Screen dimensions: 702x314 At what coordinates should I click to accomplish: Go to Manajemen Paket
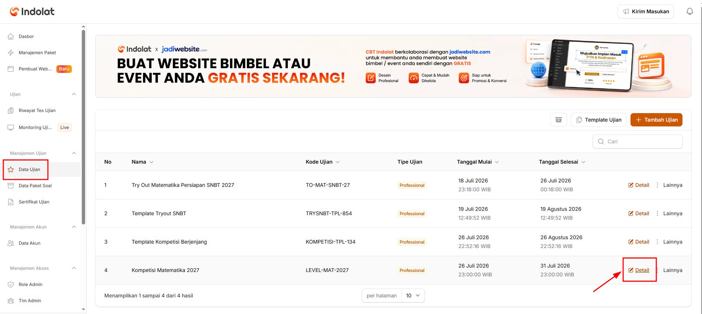tap(37, 53)
